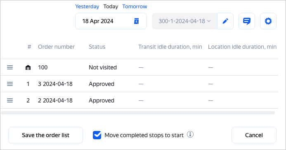The image size is (286, 150).
Task: Click the info icon beside Move completed stops
Action: point(190,134)
